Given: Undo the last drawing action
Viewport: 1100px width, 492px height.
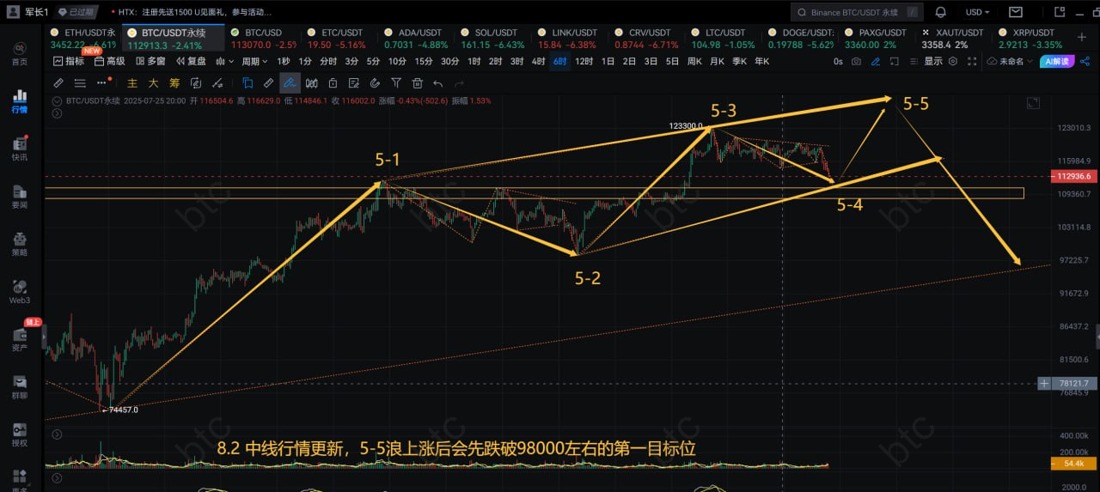Looking at the screenshot, I should point(438,82).
